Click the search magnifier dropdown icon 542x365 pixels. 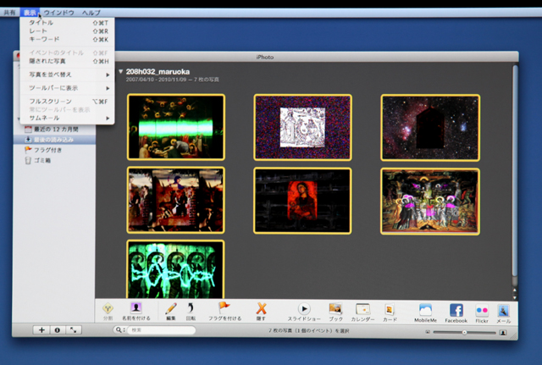click(x=119, y=330)
